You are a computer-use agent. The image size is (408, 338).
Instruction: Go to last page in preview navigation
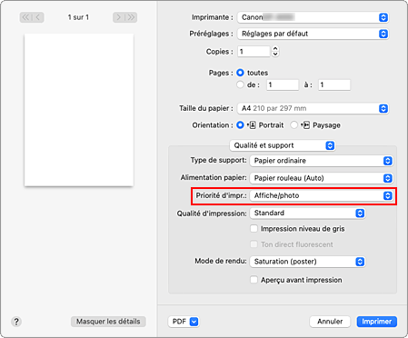pos(131,17)
